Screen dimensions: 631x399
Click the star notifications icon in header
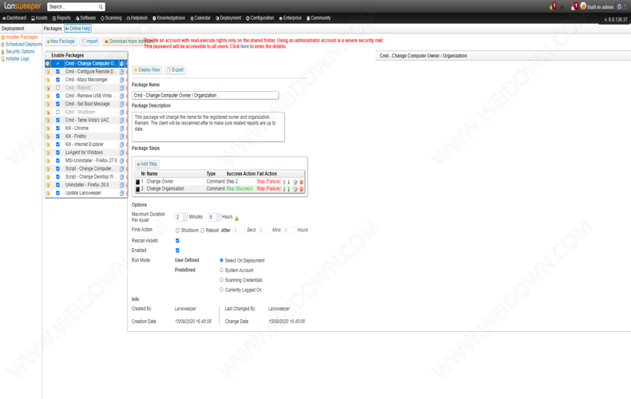[553, 6]
